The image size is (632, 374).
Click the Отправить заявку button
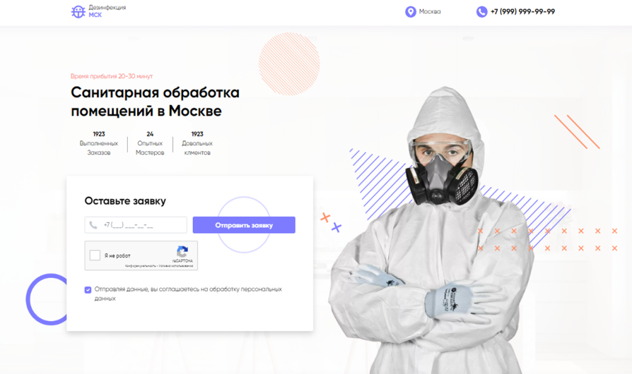click(244, 225)
